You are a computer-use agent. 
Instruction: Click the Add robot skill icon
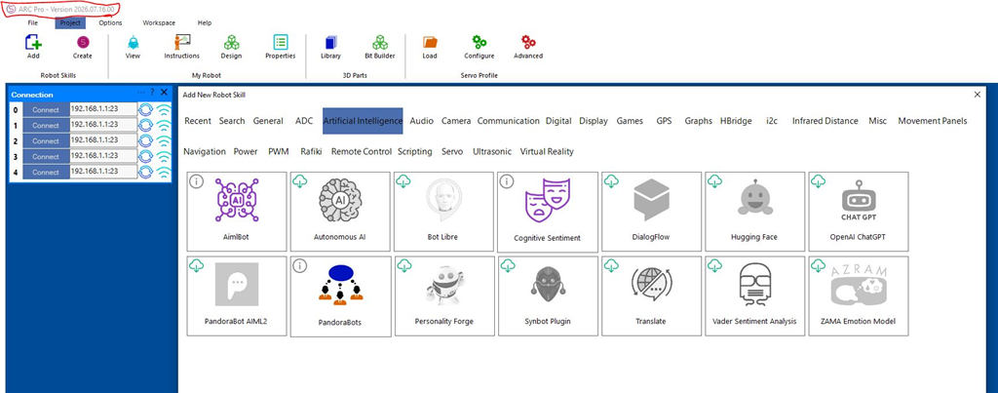[x=33, y=43]
